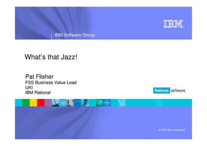Select the "IBM Software Group" header text
The width and height of the screenshot is (207, 146).
point(75,35)
